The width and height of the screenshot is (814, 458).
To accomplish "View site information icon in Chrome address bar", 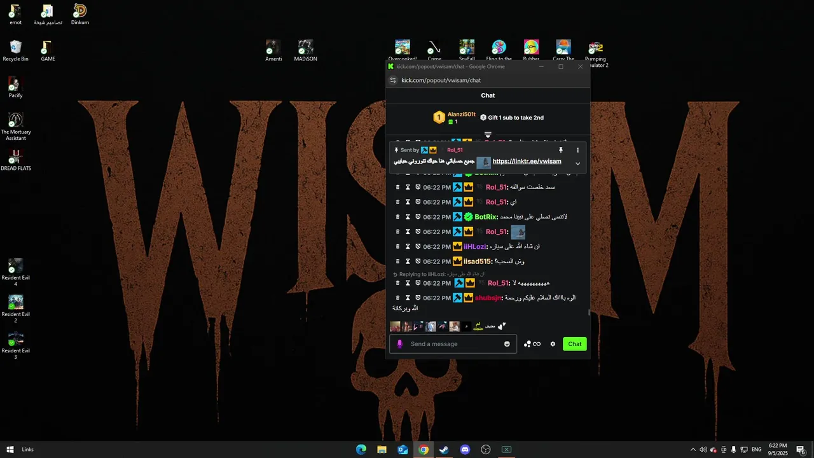I will coord(393,80).
